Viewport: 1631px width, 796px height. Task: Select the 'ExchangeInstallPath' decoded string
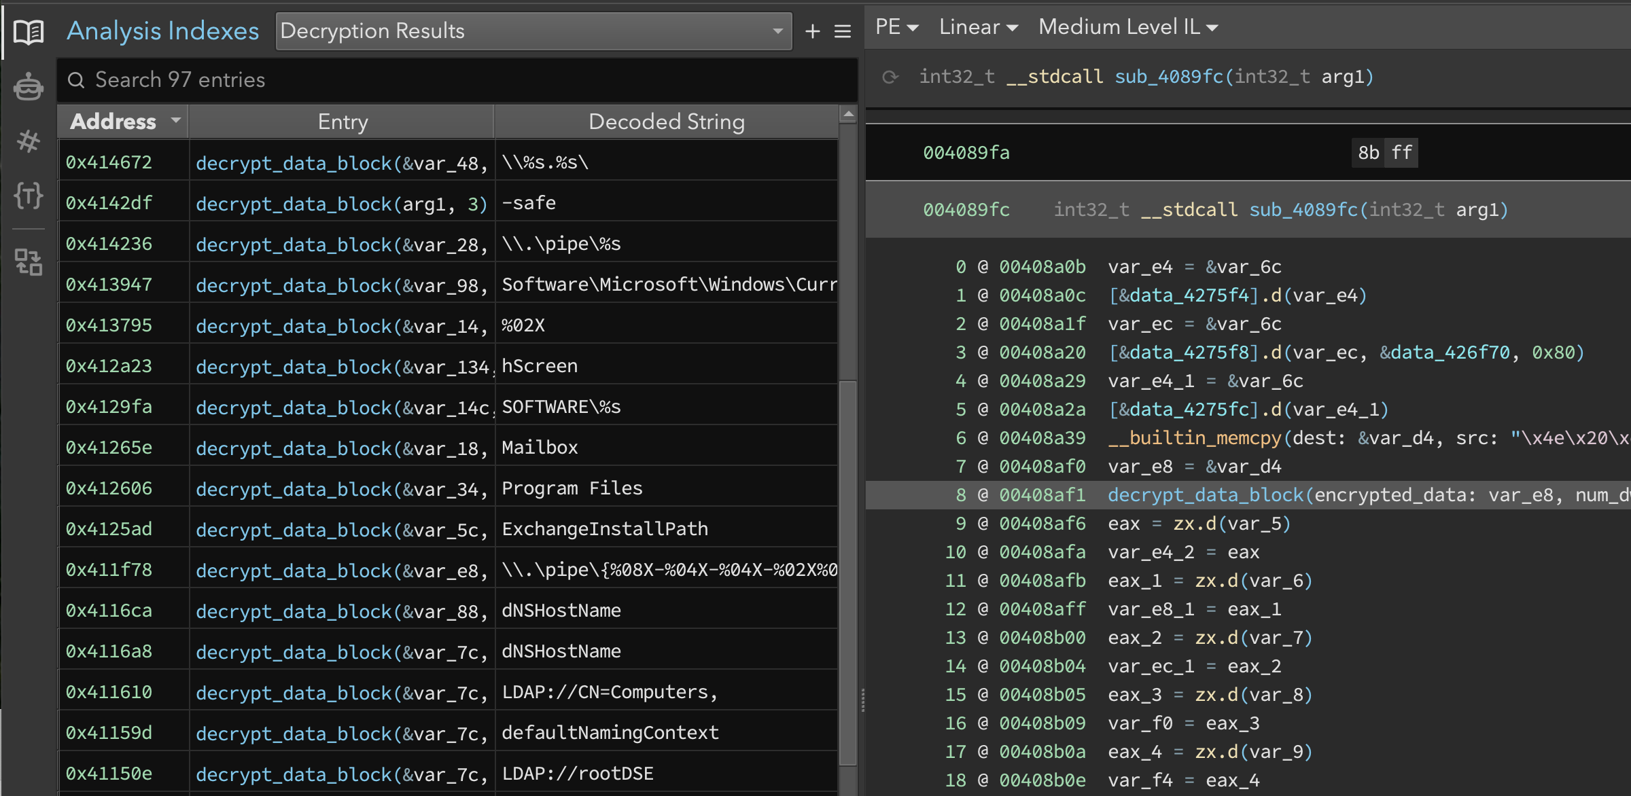tap(605, 529)
